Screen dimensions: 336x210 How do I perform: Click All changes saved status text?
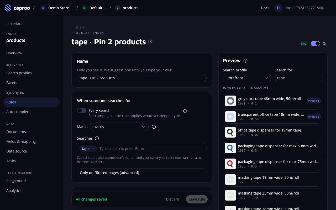pos(91,199)
